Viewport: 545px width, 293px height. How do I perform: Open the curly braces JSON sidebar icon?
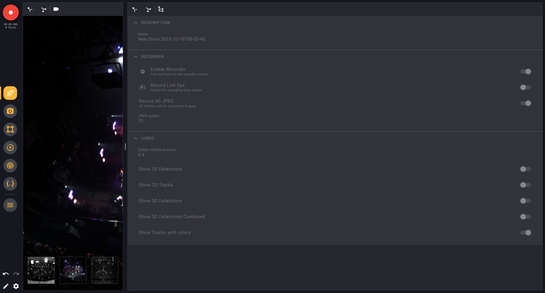[10, 184]
